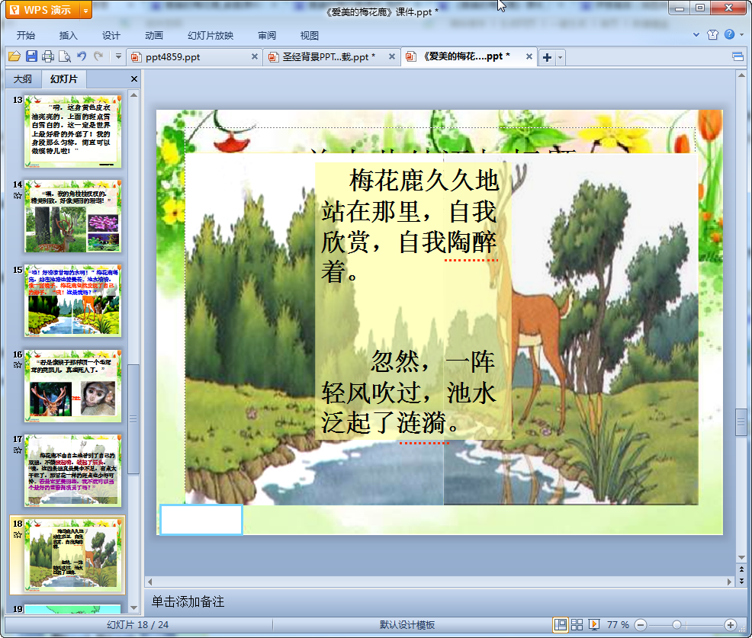Select slide 16 thumbnail

[x=73, y=386]
